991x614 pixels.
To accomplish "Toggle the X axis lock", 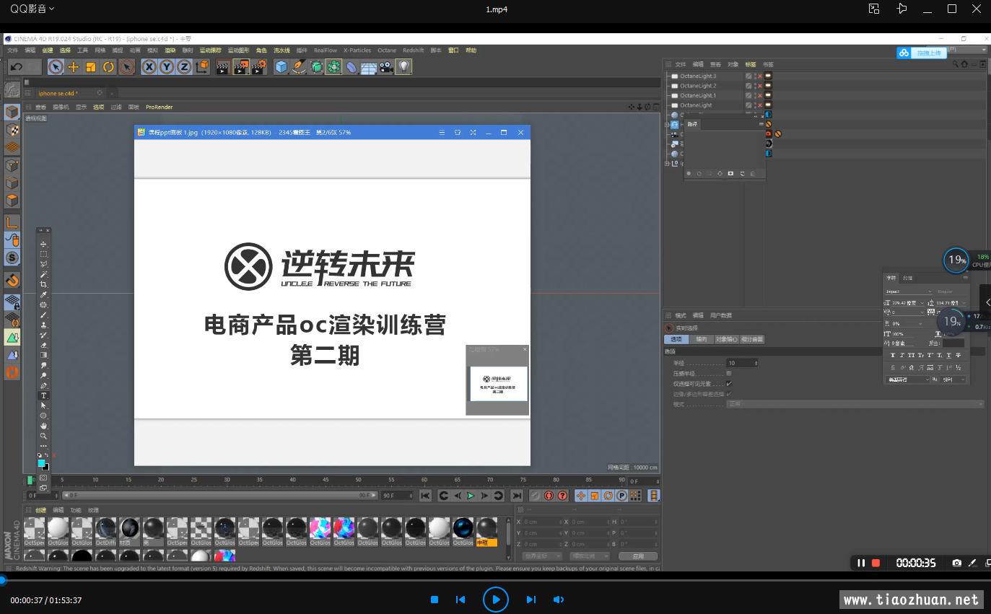I will point(149,67).
